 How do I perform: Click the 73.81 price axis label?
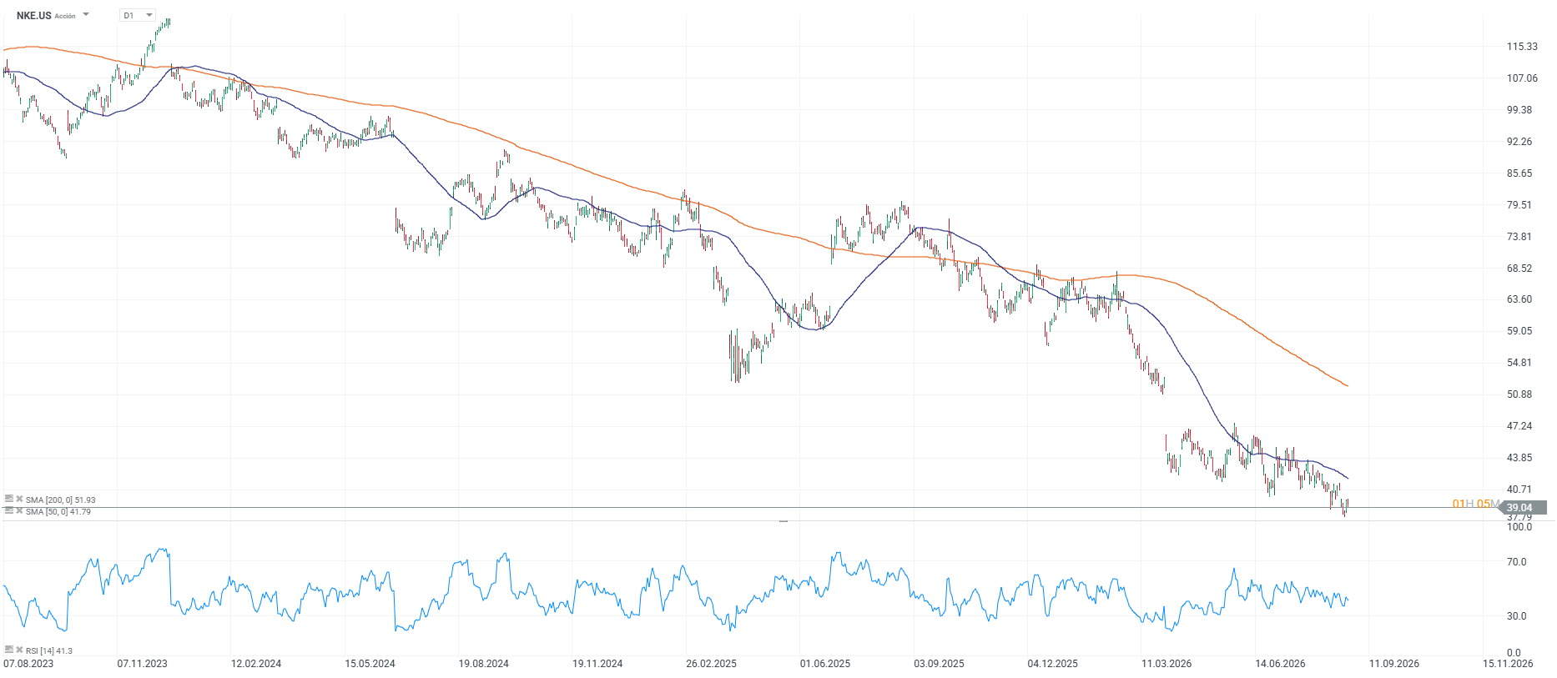coord(1519,237)
